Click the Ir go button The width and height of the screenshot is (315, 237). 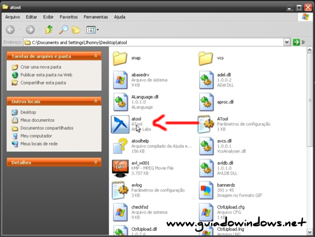(x=299, y=42)
